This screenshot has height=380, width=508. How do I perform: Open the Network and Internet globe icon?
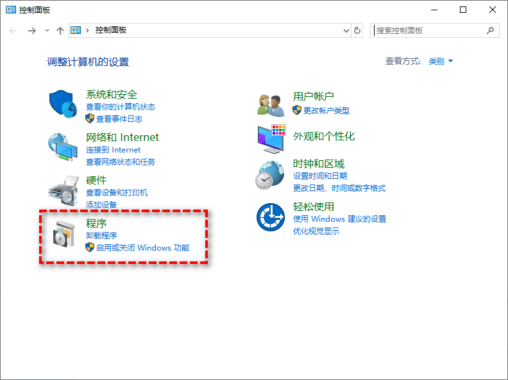[x=63, y=147]
